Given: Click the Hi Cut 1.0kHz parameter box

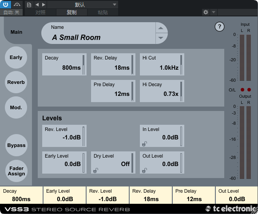Looking at the screenshot, I should point(162,64).
